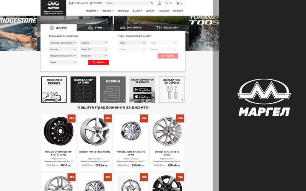Click the Търси button under car search
Image resolution: width=306 pixels, height=191 pixels.
point(168,56)
